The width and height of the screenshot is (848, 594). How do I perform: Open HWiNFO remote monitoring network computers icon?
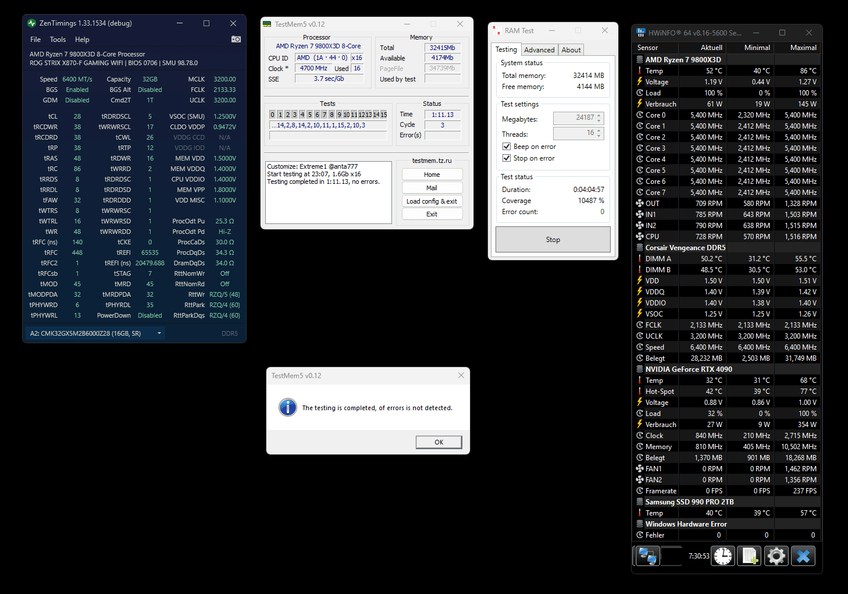click(647, 556)
